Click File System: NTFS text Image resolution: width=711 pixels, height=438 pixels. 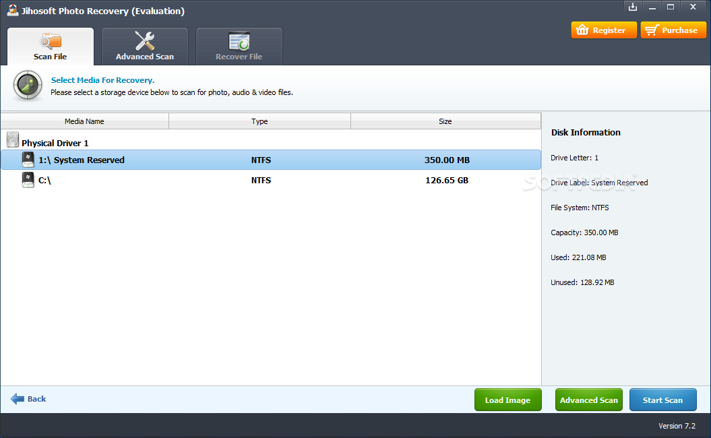coord(580,208)
